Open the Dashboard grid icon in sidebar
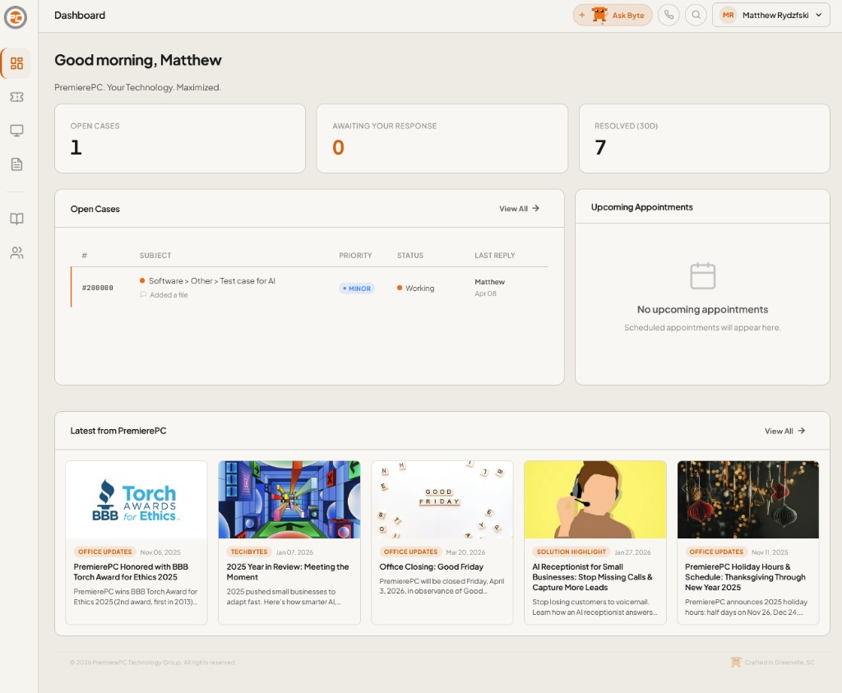 click(x=16, y=63)
